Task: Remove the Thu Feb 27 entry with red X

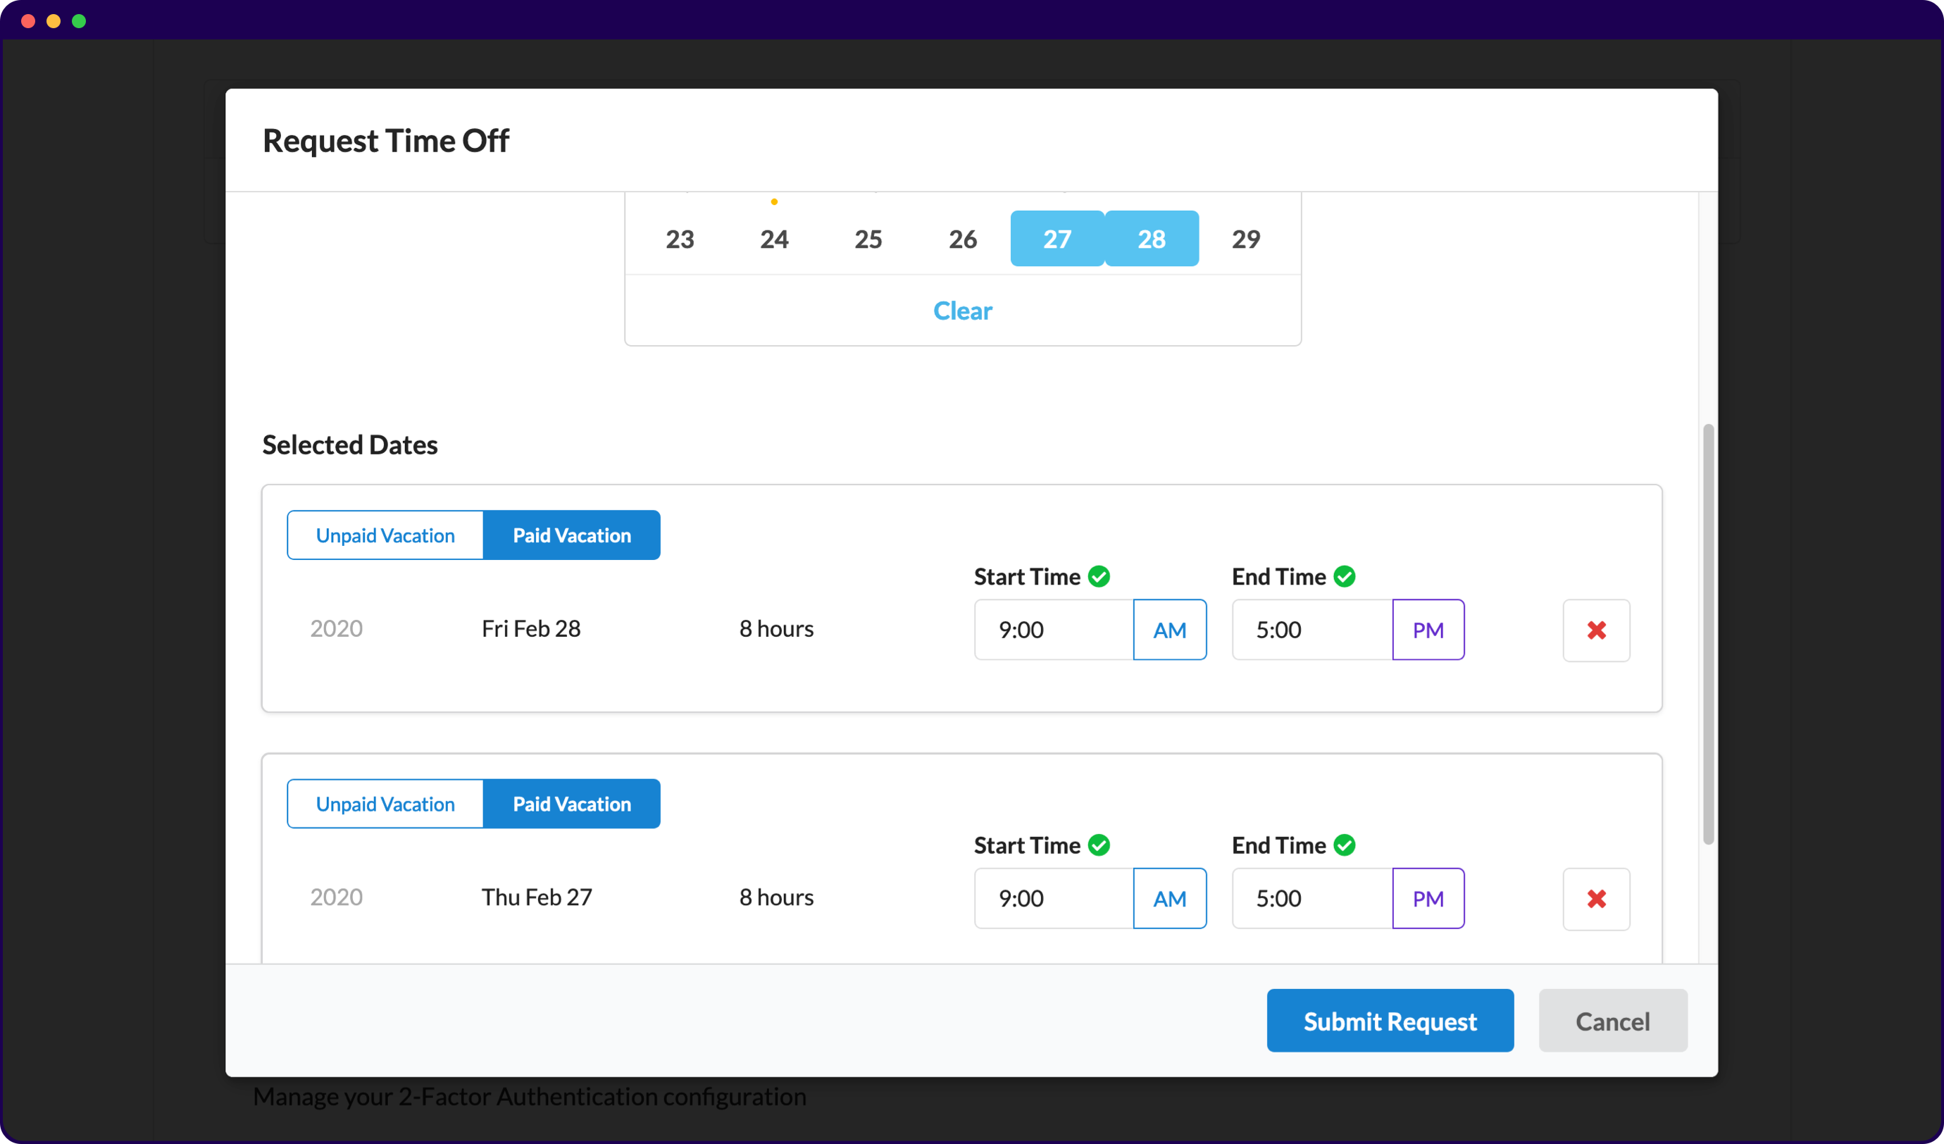Action: pos(1595,899)
